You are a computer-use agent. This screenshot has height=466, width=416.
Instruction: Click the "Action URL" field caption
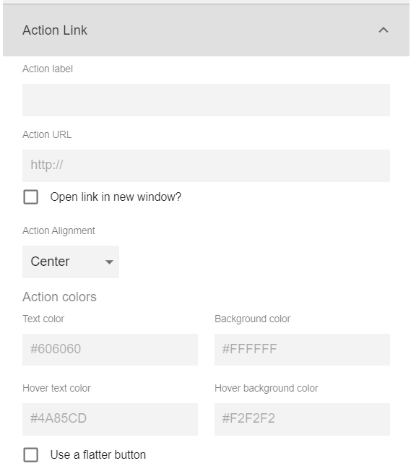47,134
